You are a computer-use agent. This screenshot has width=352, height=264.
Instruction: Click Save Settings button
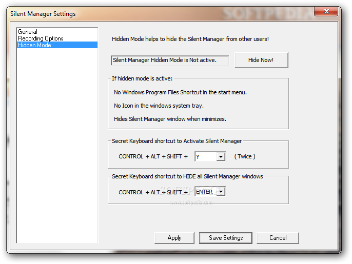pyautogui.click(x=226, y=238)
